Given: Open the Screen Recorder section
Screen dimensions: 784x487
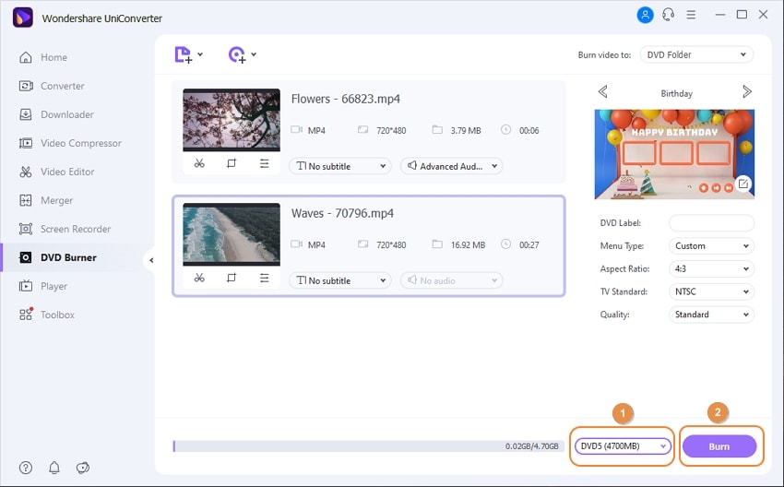Looking at the screenshot, I should tap(76, 229).
